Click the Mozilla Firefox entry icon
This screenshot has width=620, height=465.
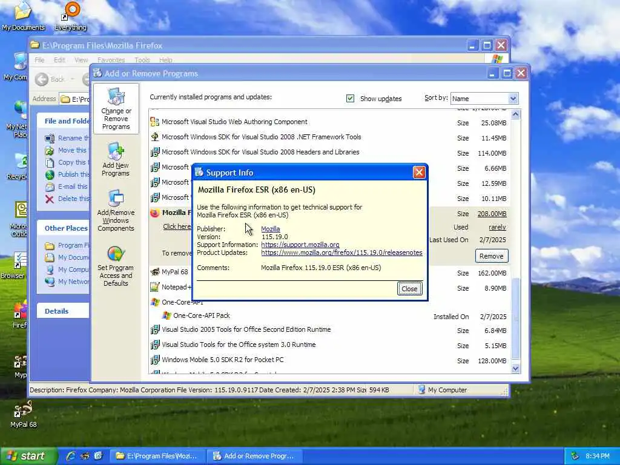pyautogui.click(x=154, y=213)
